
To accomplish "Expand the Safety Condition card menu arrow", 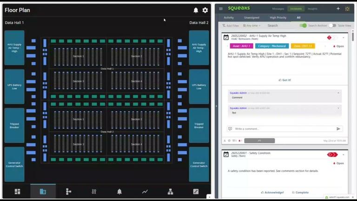I will click(x=344, y=155).
